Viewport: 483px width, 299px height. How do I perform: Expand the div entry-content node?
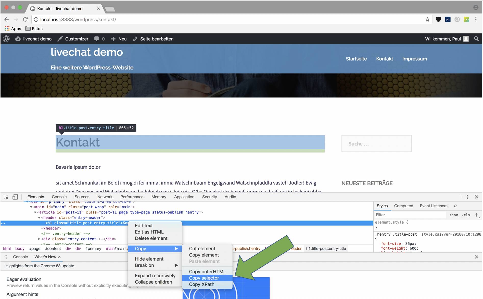[39, 239]
